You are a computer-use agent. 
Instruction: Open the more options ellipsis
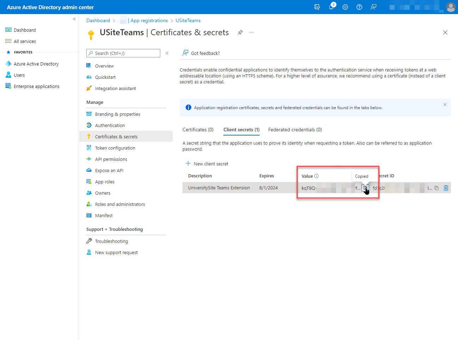(252, 32)
